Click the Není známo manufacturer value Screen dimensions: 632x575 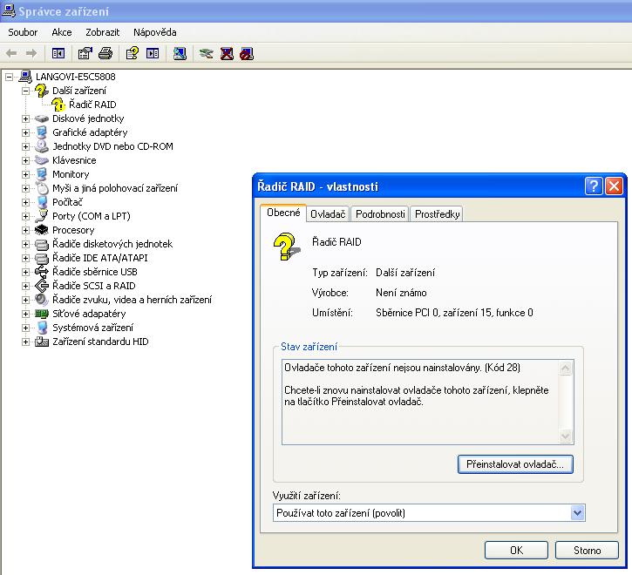coord(401,293)
